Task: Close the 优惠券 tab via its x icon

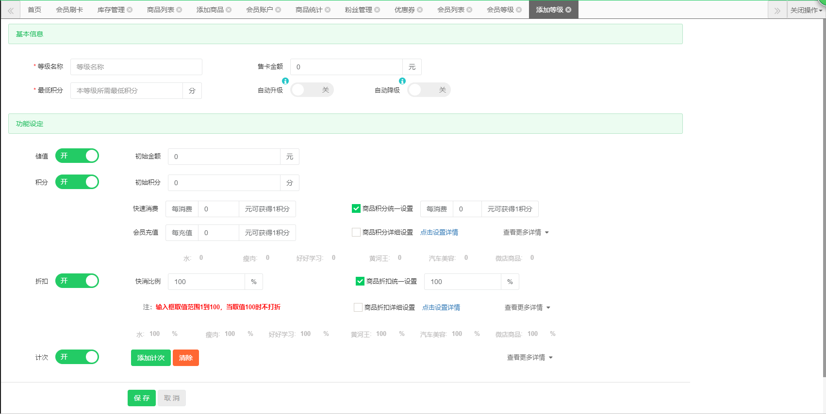Action: tap(420, 10)
